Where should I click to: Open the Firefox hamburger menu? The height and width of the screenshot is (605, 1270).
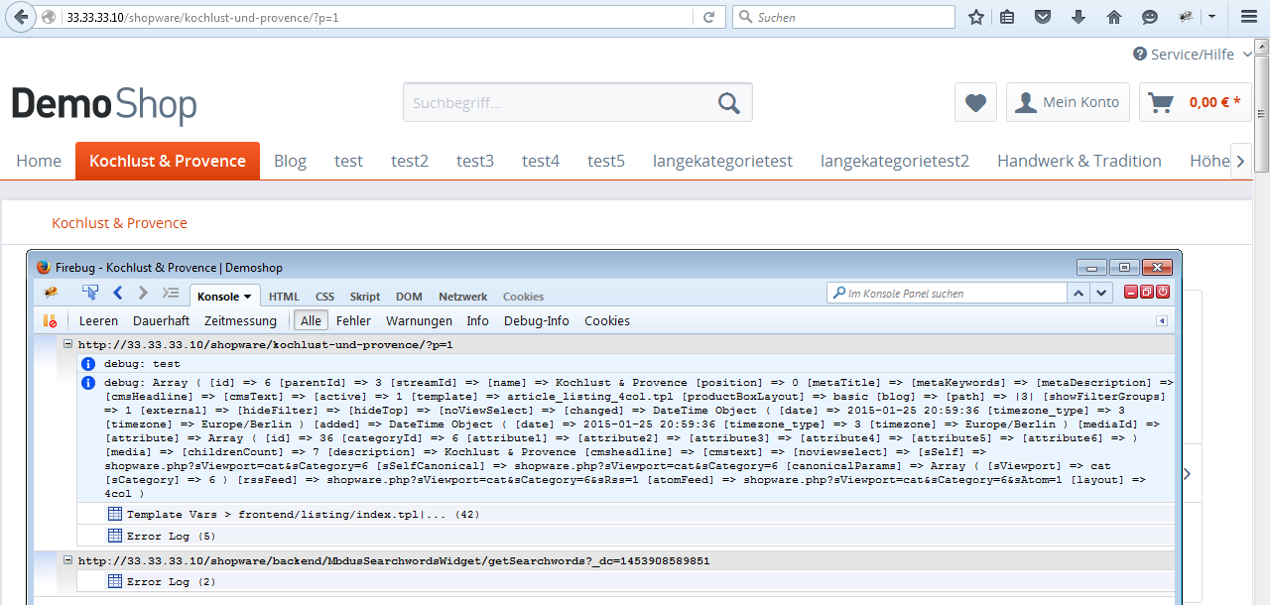point(1248,17)
